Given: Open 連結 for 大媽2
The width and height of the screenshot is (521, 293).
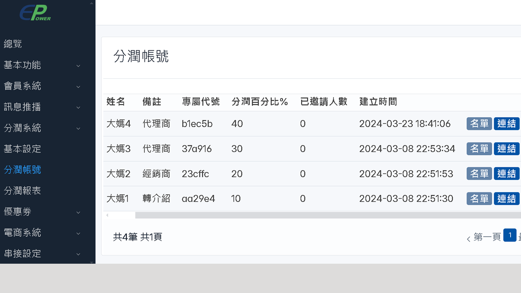Looking at the screenshot, I should [506, 174].
